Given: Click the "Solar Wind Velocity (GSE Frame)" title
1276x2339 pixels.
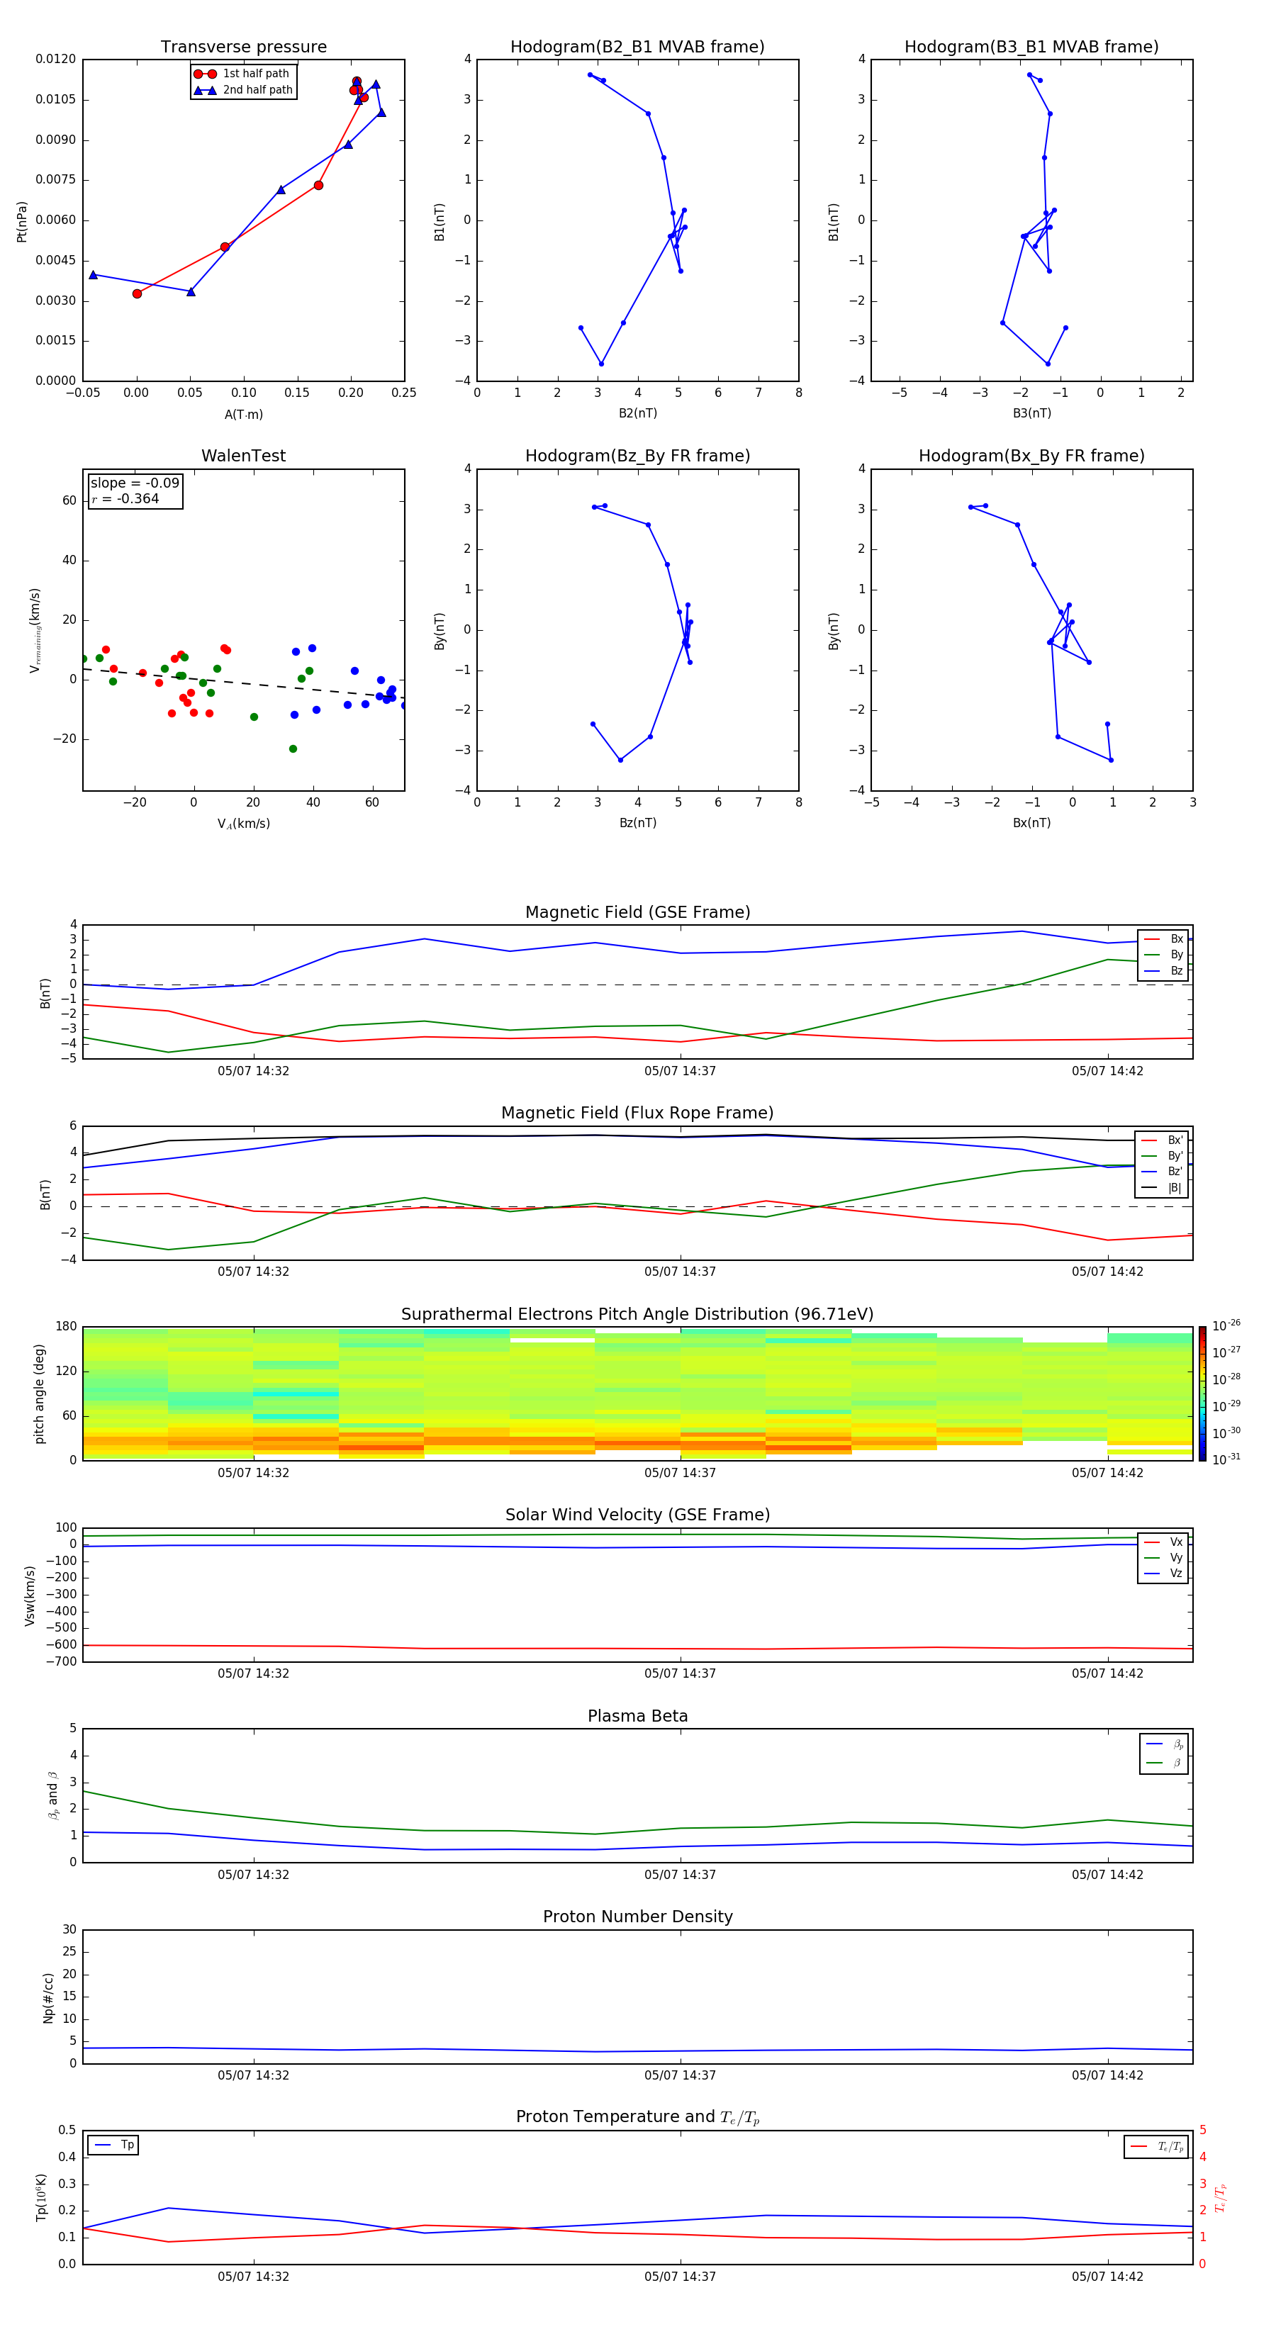Looking at the screenshot, I should [x=637, y=1515].
